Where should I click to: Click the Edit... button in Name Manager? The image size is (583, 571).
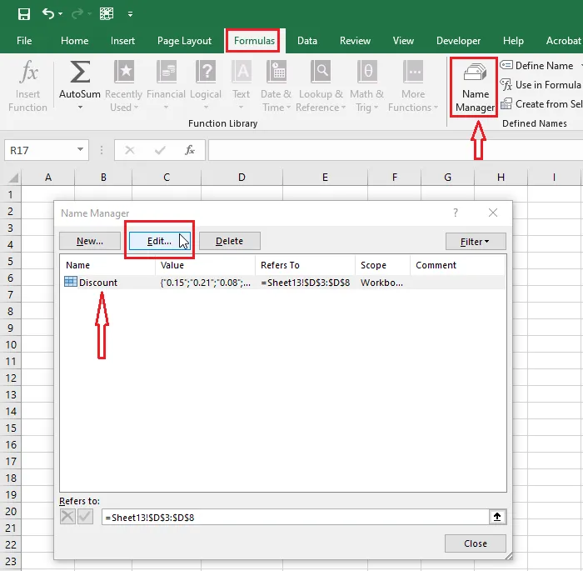(160, 241)
